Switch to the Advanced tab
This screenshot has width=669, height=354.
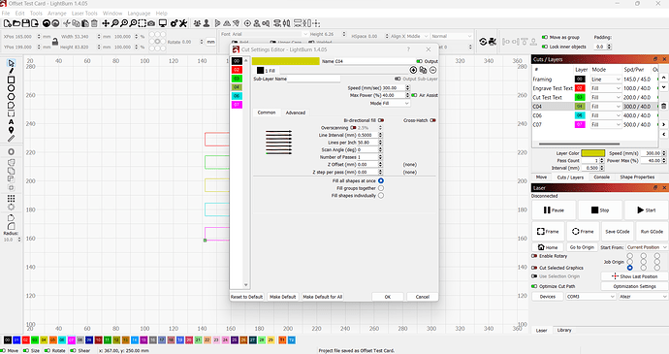click(x=296, y=113)
